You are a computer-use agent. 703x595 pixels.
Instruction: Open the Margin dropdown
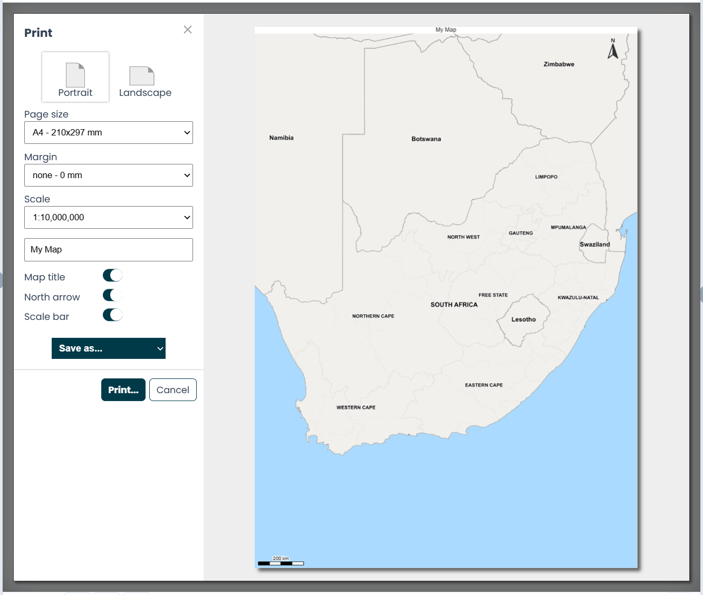click(109, 175)
